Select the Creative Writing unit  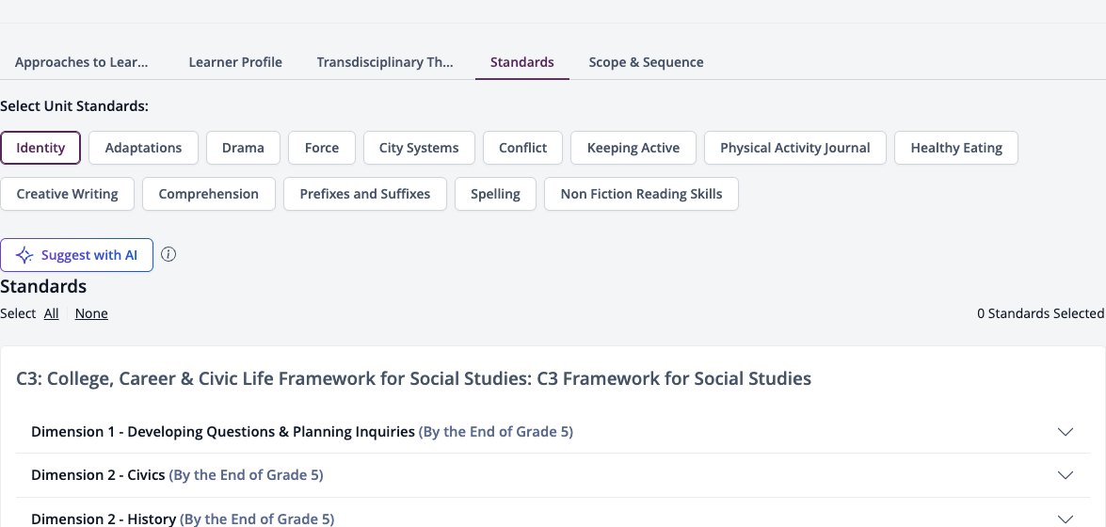[x=67, y=194]
